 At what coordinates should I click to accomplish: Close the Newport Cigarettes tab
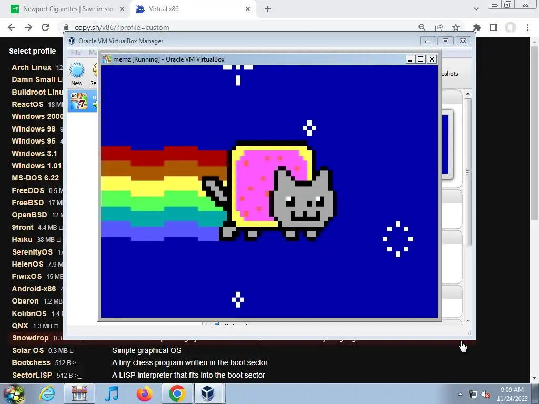(x=122, y=9)
